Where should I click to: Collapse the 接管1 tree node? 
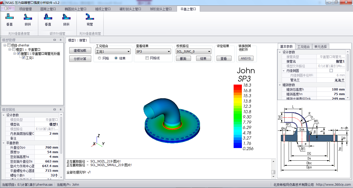15,53
